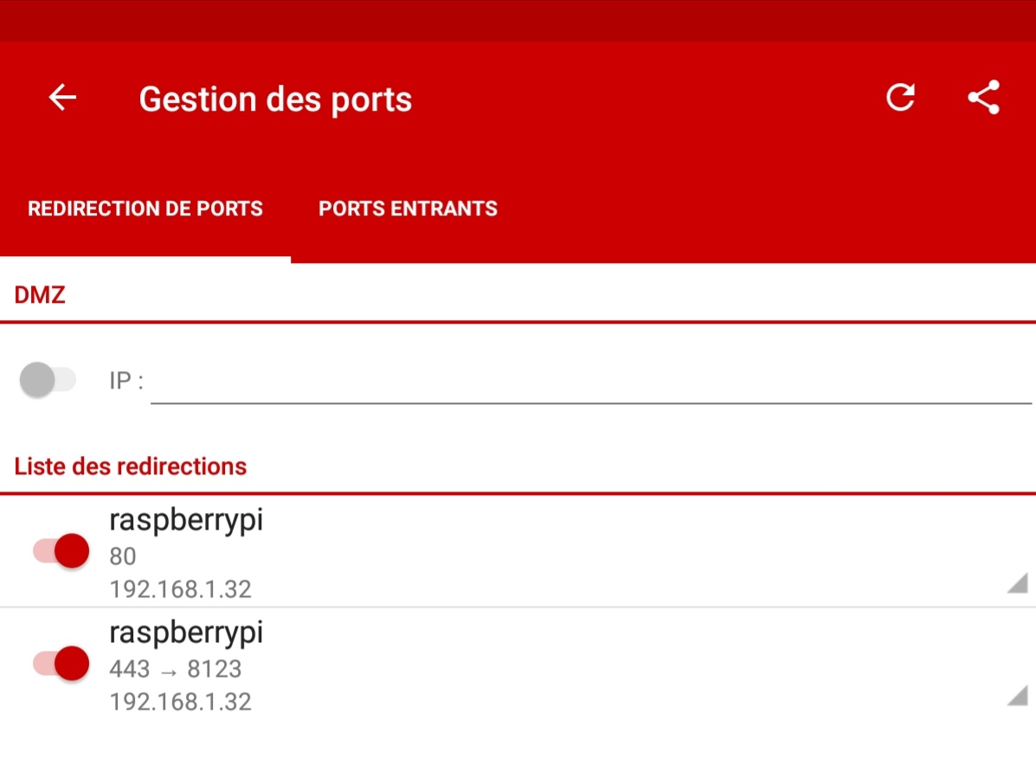Tap 192.168.1.32 address under 443 → 8123
Viewport: 1036px width, 765px height.
pos(180,702)
